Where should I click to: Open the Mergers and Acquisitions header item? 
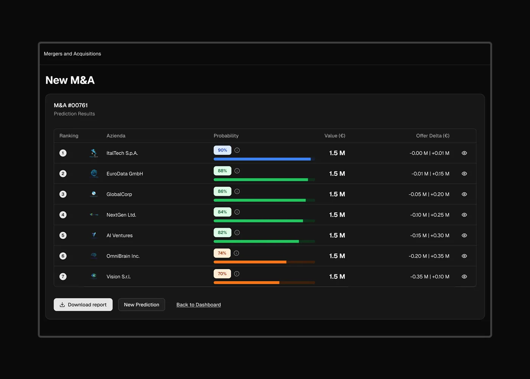point(72,54)
